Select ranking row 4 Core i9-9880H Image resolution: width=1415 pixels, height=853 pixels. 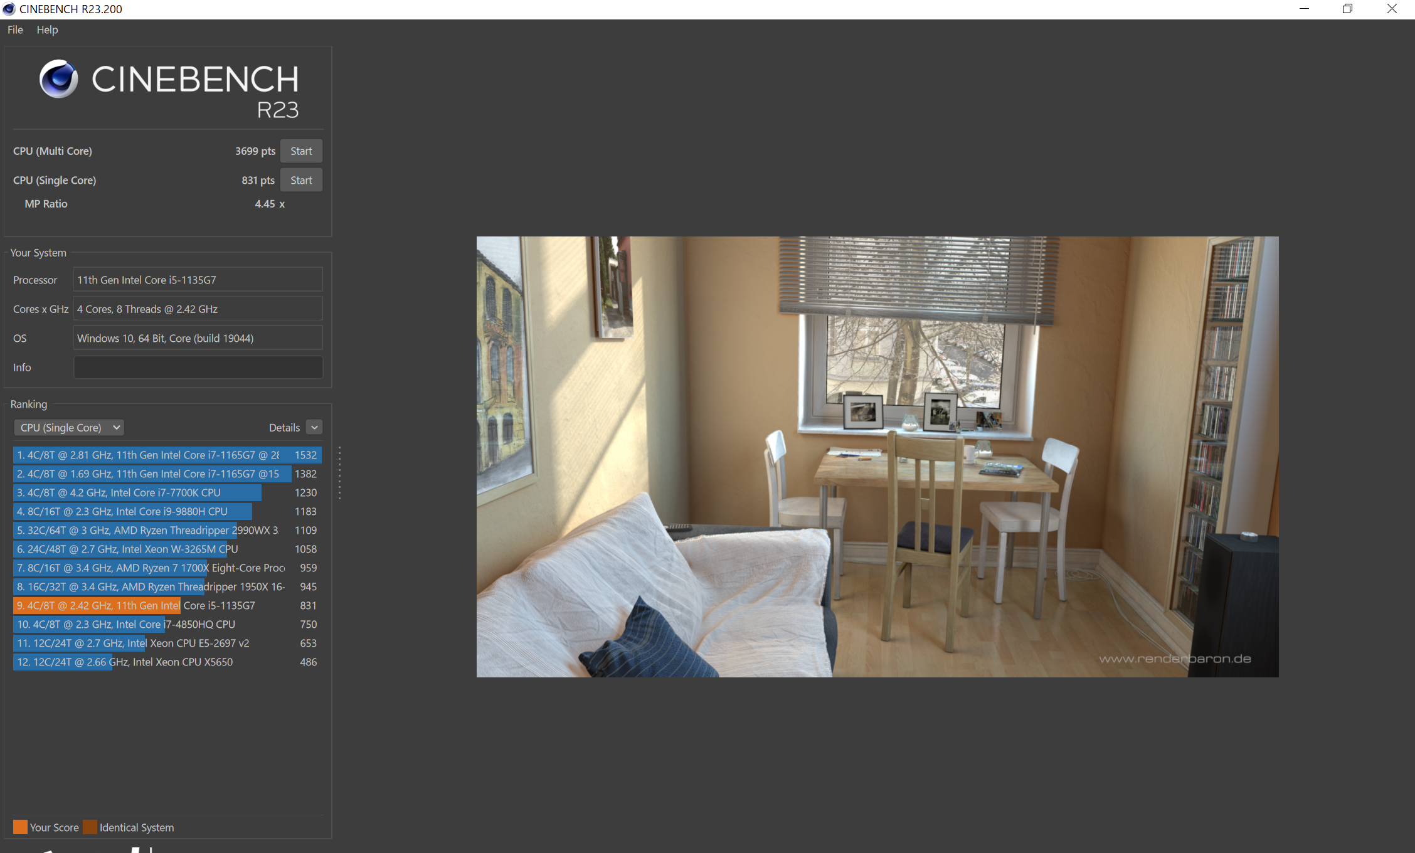pyautogui.click(x=167, y=512)
